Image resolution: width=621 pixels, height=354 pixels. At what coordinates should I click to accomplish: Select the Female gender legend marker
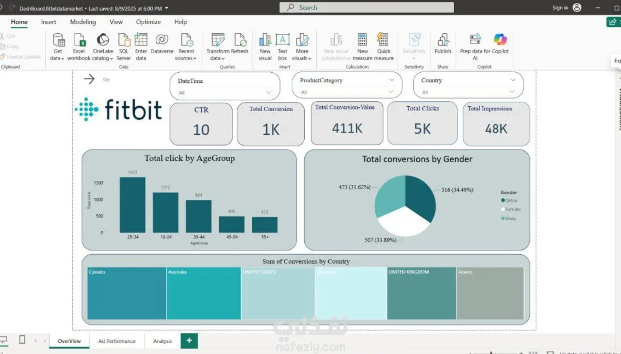(503, 209)
